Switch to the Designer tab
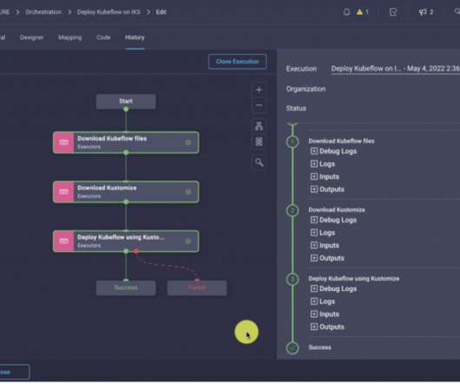The height and width of the screenshot is (384, 460). pyautogui.click(x=32, y=37)
